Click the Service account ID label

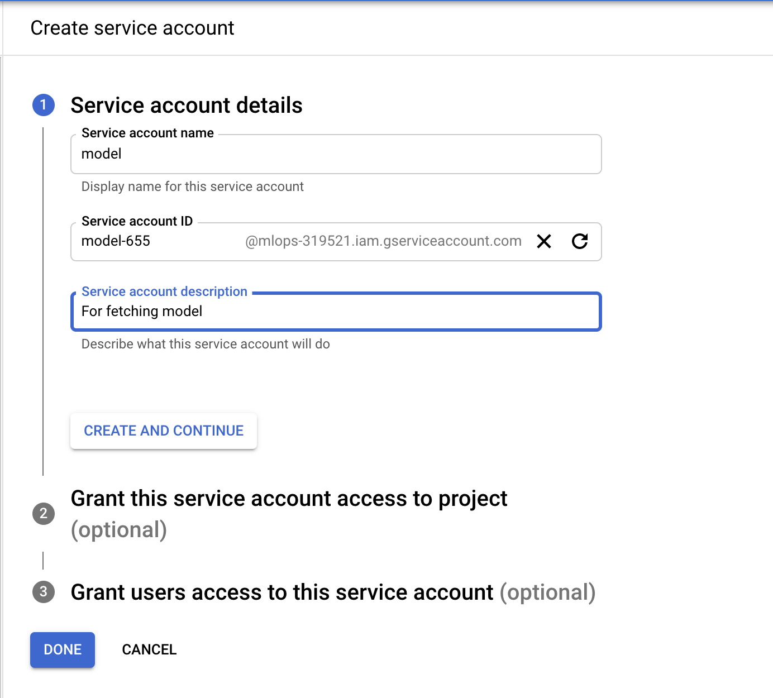pyautogui.click(x=137, y=221)
